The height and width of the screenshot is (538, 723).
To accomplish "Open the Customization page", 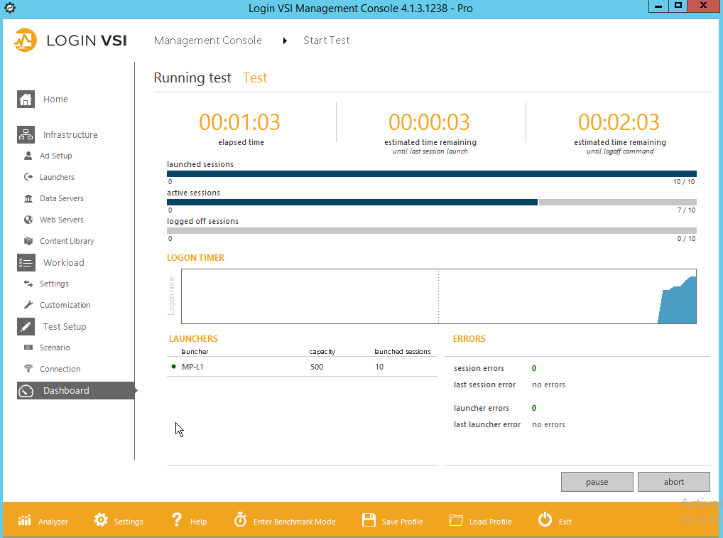I will [65, 305].
